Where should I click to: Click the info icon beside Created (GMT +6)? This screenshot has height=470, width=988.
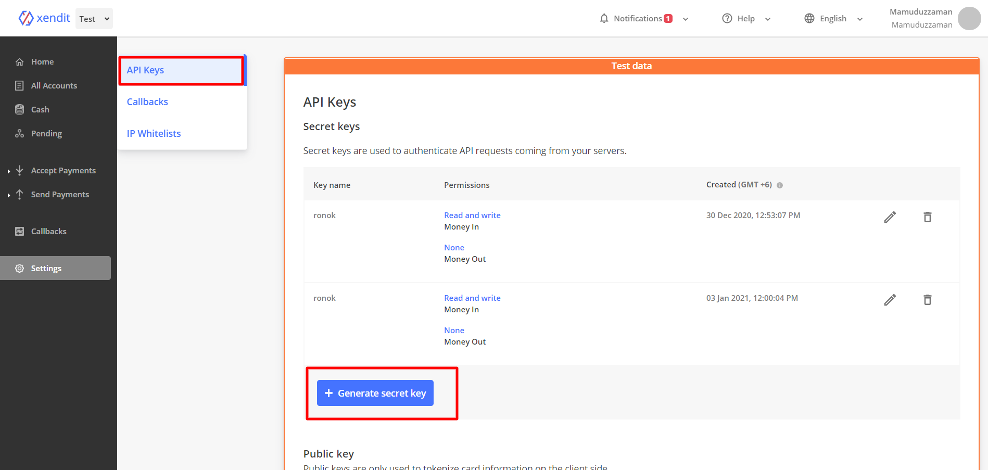pyautogui.click(x=780, y=185)
